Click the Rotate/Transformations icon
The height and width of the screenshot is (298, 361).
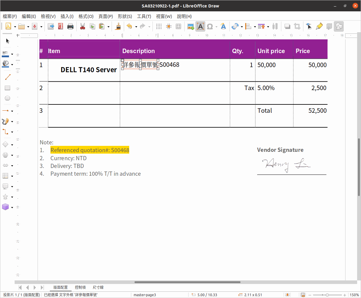235,27
